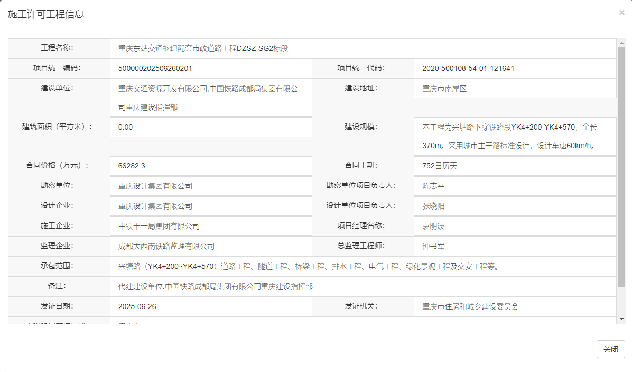The height and width of the screenshot is (372, 632).
Task: Close the dialog via 关闭 button
Action: (x=610, y=349)
